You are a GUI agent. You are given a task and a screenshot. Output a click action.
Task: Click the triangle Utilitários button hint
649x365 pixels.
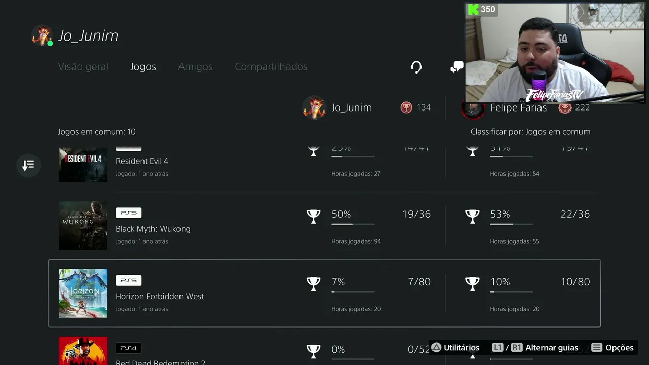455,348
